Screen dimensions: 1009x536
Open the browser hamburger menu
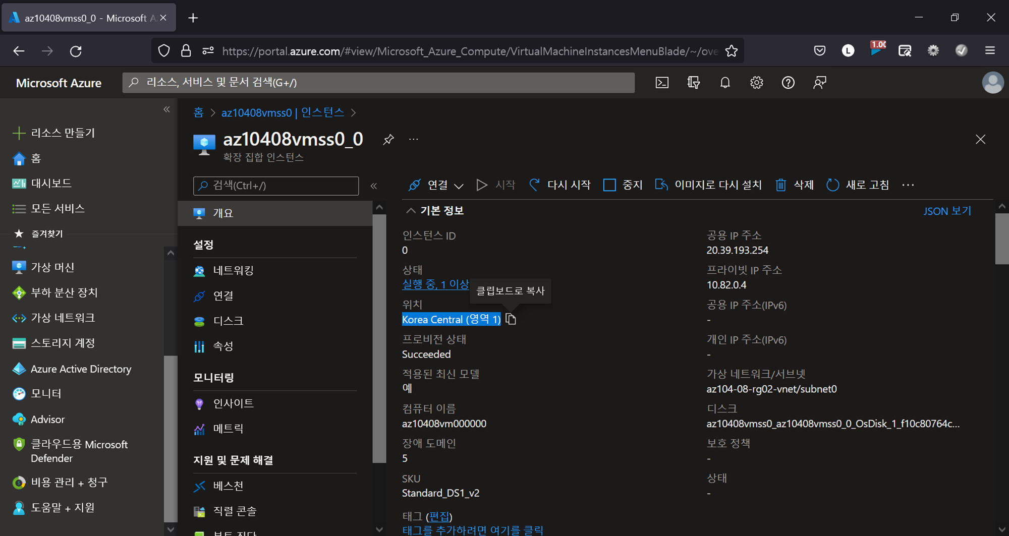[990, 50]
